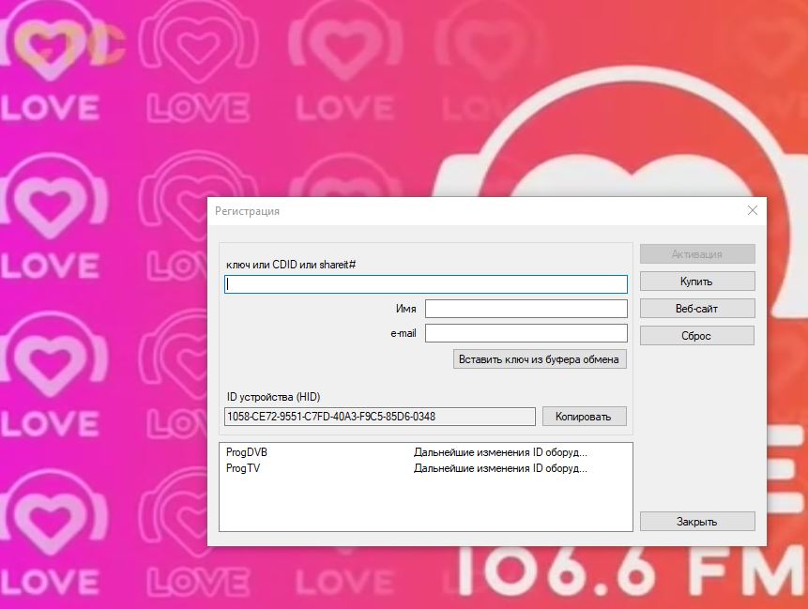Open the Веб-сайт button

696,309
